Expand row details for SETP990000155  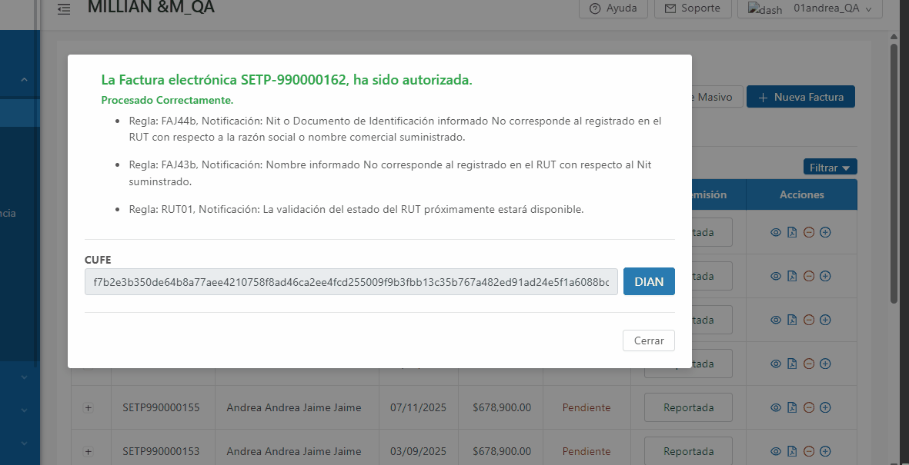point(88,408)
